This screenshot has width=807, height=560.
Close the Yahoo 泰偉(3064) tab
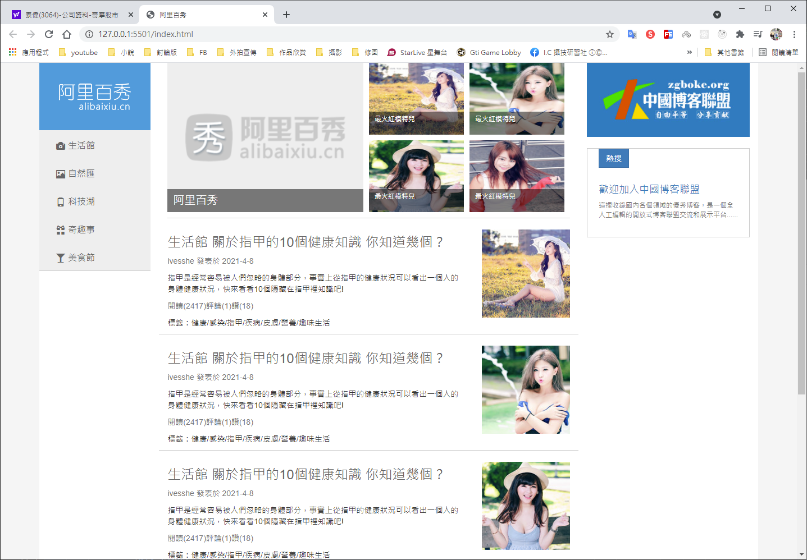point(131,15)
